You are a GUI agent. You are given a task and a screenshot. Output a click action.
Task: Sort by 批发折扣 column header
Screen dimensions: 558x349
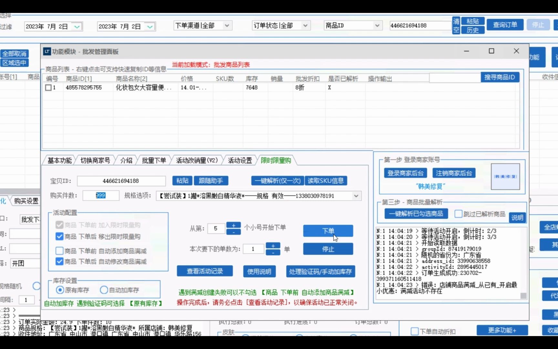click(x=307, y=79)
